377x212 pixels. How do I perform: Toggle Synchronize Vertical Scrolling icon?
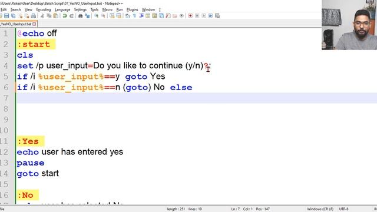click(112, 16)
